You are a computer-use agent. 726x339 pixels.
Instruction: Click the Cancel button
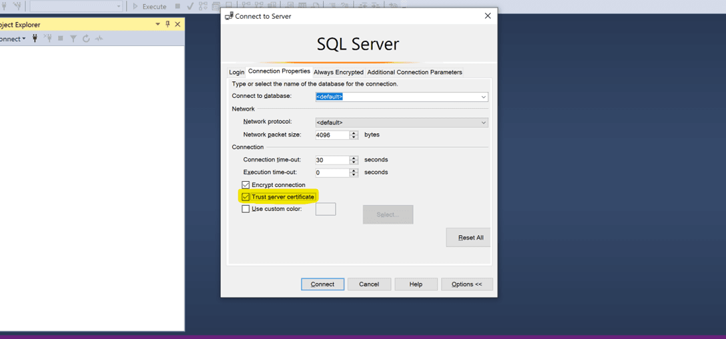point(369,284)
